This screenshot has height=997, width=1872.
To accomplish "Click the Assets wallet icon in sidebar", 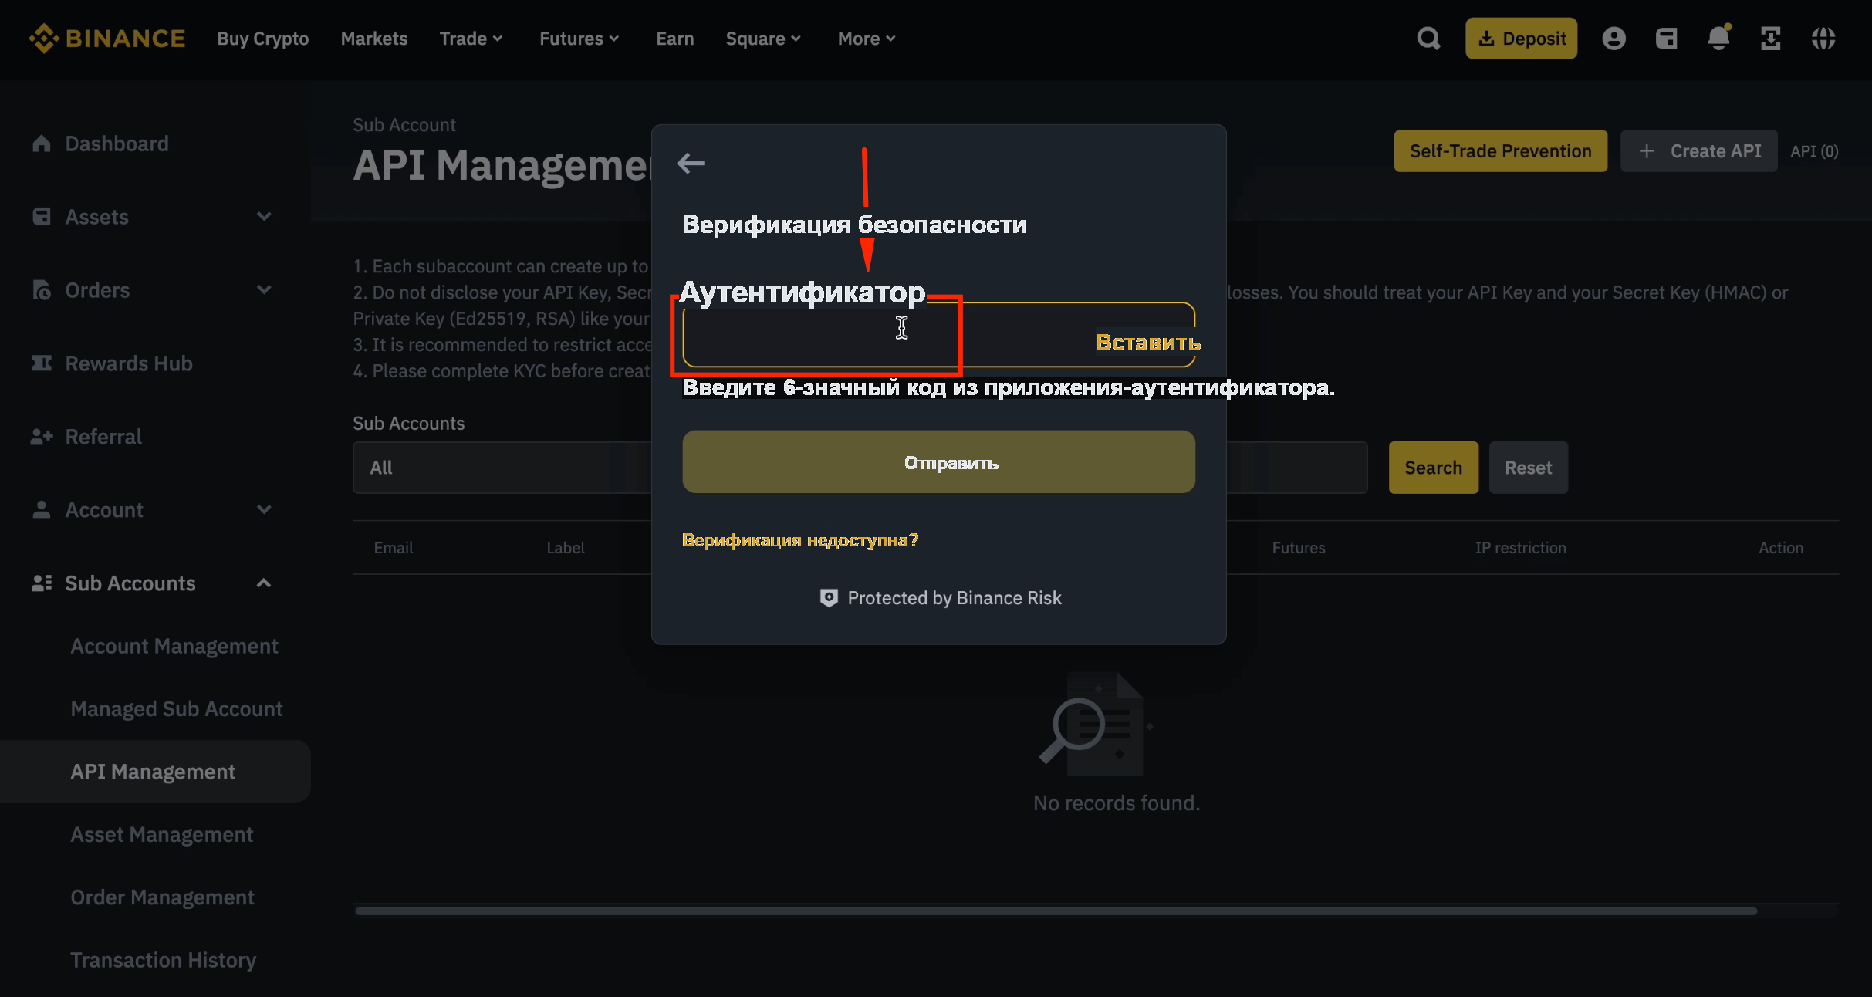I will [x=42, y=217].
